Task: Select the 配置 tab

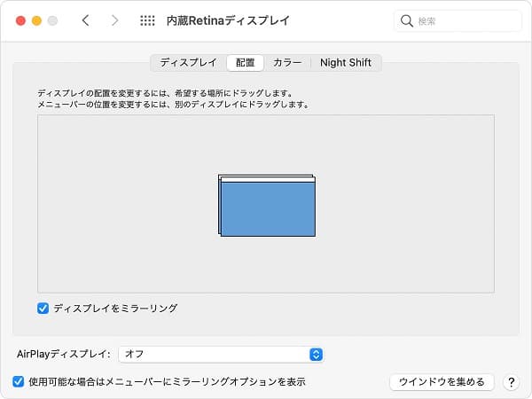Action: point(245,63)
